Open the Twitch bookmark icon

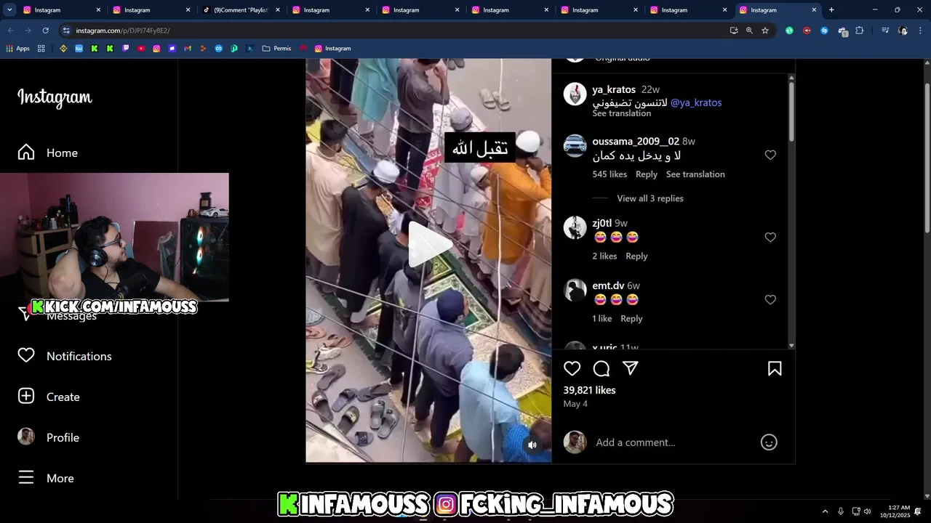(x=126, y=49)
